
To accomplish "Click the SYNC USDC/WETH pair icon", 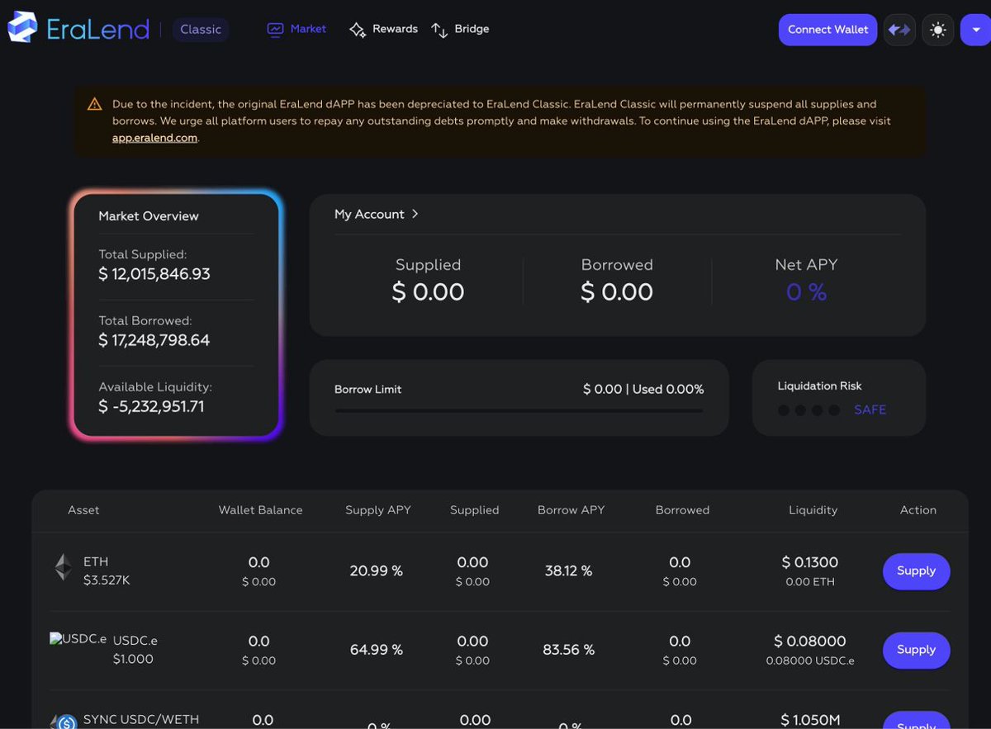I will 64,722.
